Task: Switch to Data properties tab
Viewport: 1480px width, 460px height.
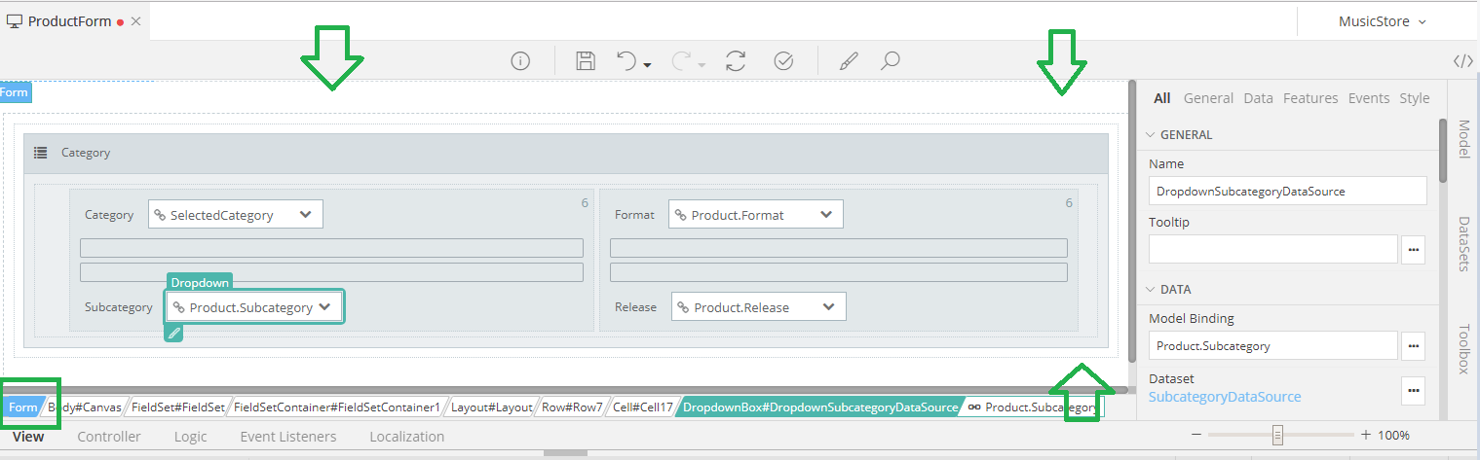Action: click(x=1259, y=98)
